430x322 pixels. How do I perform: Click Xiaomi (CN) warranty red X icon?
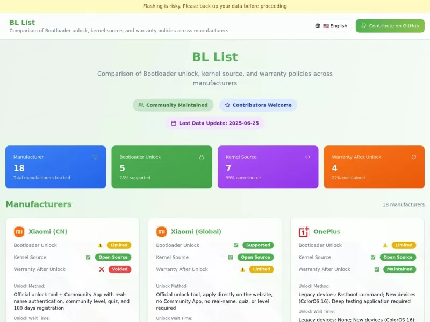tap(102, 269)
